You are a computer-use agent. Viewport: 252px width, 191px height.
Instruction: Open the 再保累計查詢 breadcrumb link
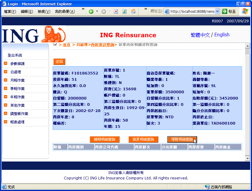tap(102, 45)
